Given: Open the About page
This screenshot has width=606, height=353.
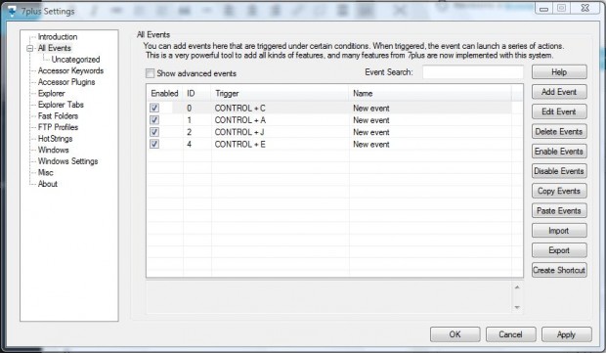Looking at the screenshot, I should (x=48, y=184).
